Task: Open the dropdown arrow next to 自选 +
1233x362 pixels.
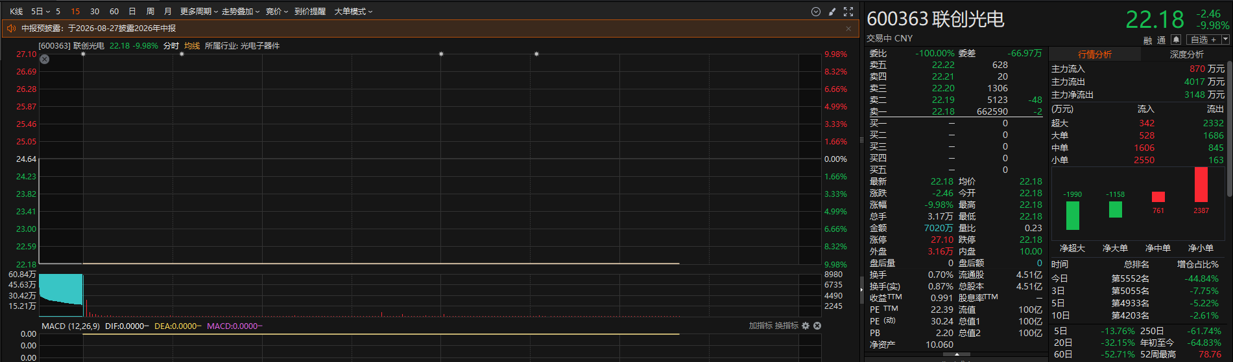Action: coord(1225,40)
